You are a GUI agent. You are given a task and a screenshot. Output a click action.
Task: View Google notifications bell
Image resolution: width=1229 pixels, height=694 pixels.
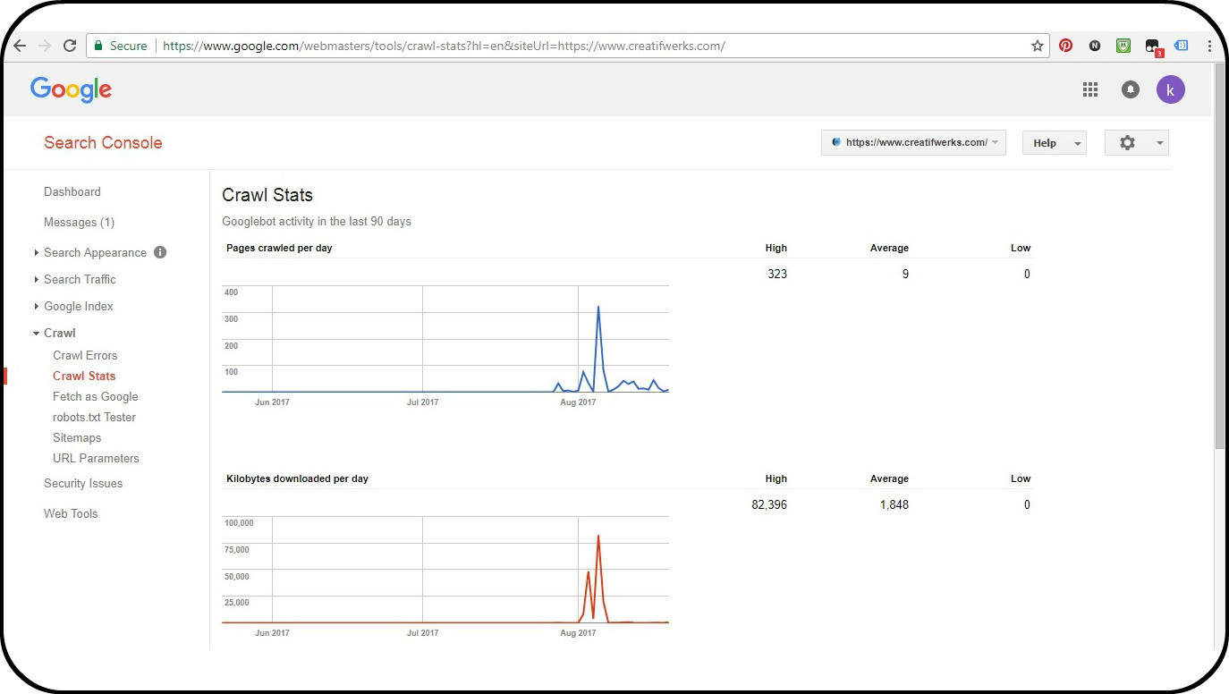pos(1131,89)
